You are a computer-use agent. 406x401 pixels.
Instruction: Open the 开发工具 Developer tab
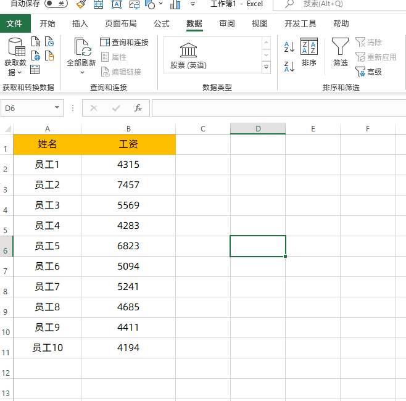point(300,23)
